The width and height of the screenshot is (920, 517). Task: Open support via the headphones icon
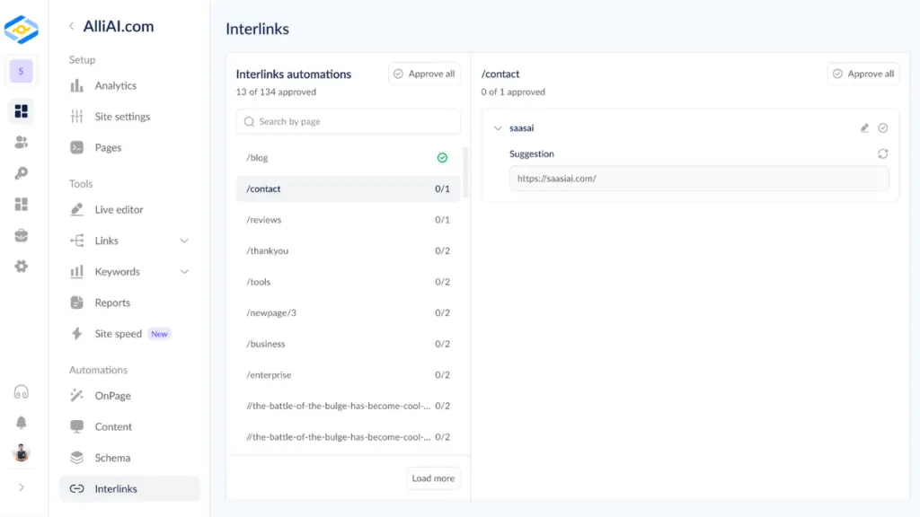(22, 392)
